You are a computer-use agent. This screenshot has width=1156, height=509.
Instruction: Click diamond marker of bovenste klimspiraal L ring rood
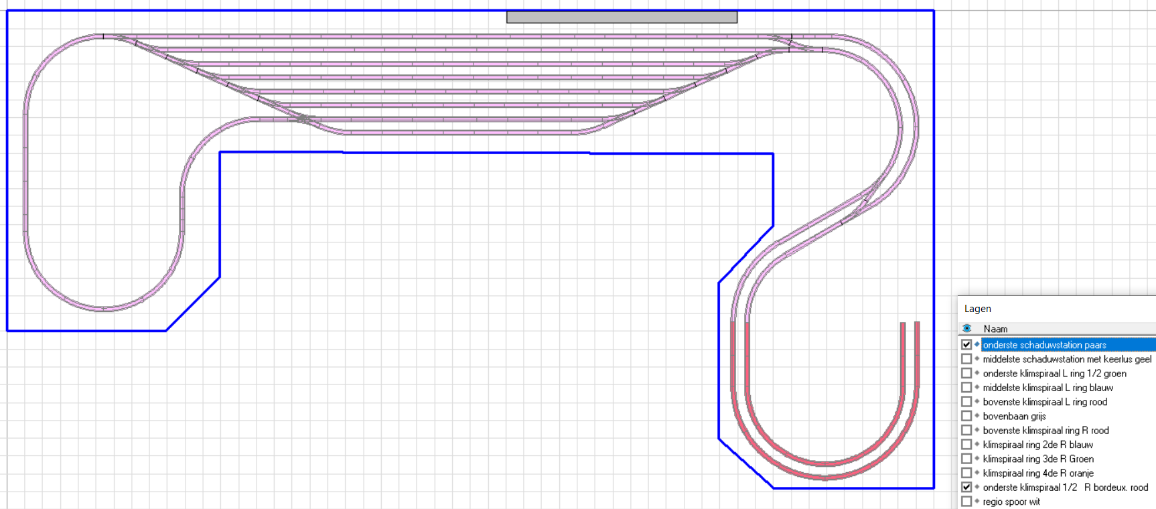(977, 402)
